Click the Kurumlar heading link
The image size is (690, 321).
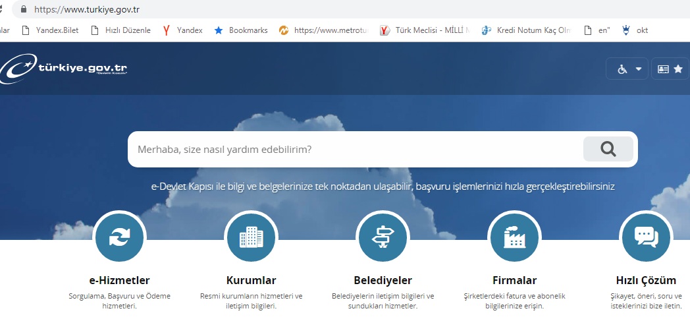pos(251,280)
